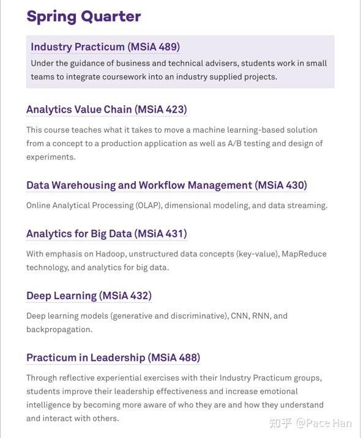Screen dimensions: 361x438
Task: Click the word 'Hadoop' in Big Data description
Action: pyautogui.click(x=111, y=254)
